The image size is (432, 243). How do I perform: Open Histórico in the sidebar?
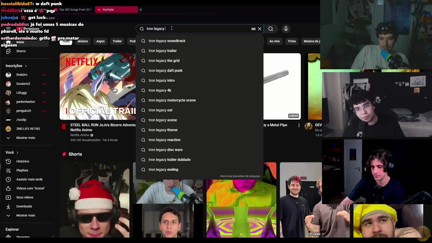click(x=23, y=161)
